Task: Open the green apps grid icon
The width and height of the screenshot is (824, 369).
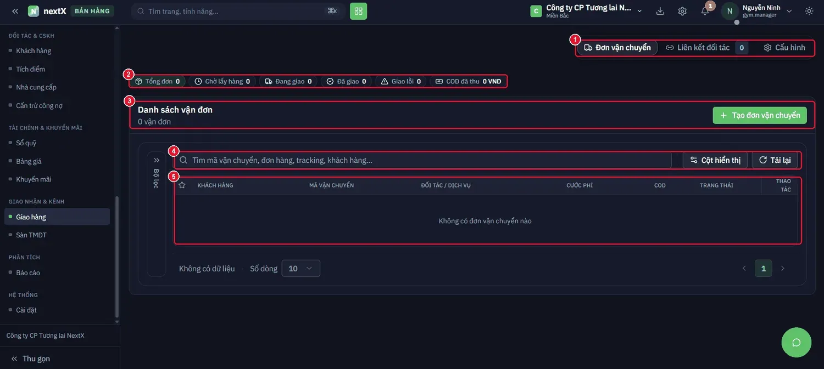Action: point(358,11)
